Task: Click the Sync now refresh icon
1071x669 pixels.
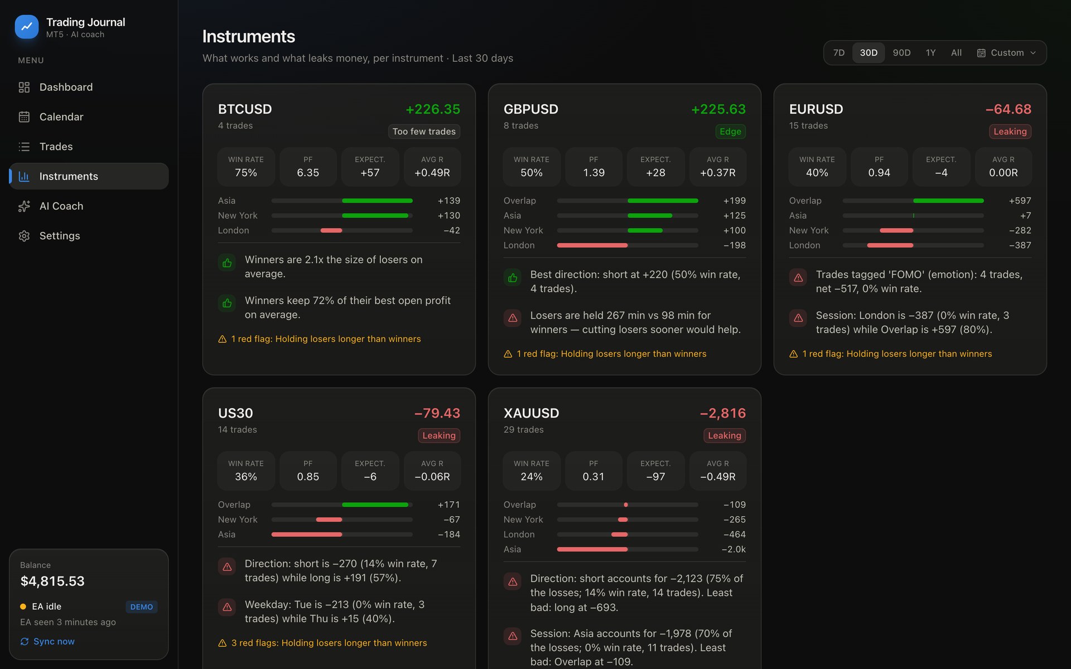Action: 25,642
